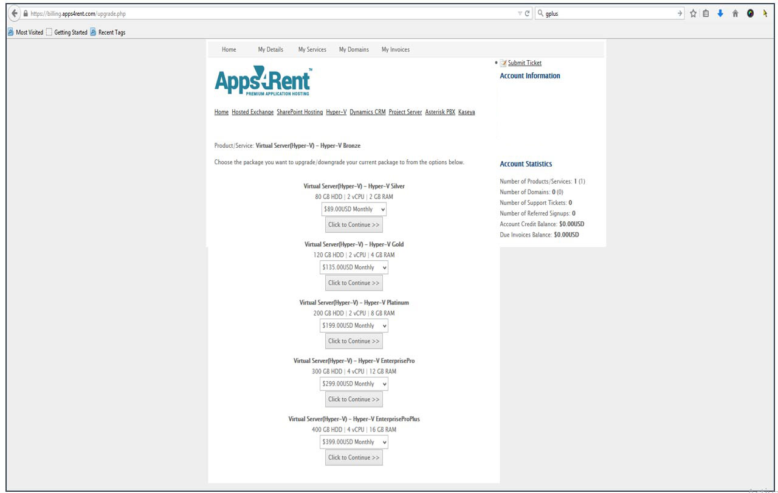778x493 pixels.
Task: Open the My Domains menu
Action: point(354,50)
